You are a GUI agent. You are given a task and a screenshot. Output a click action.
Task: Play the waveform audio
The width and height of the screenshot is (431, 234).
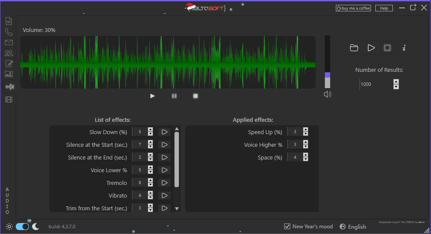tap(153, 96)
